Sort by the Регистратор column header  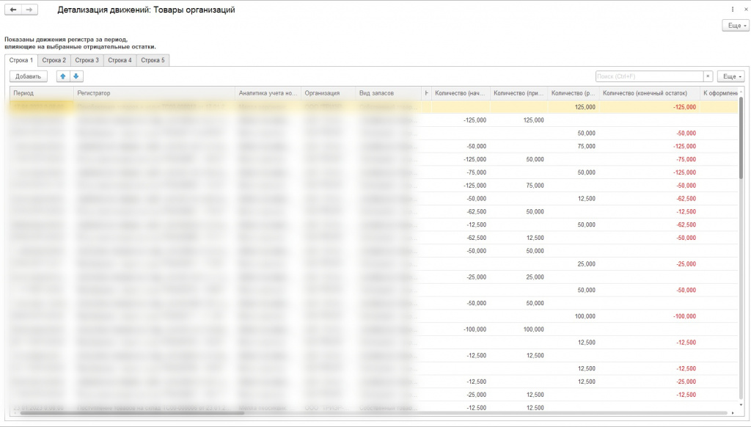pyautogui.click(x=154, y=93)
